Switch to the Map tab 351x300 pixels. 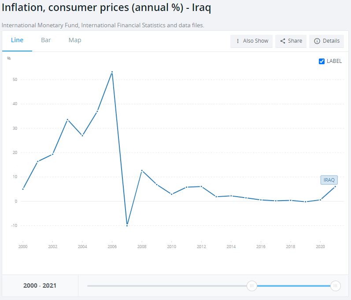pos(75,40)
